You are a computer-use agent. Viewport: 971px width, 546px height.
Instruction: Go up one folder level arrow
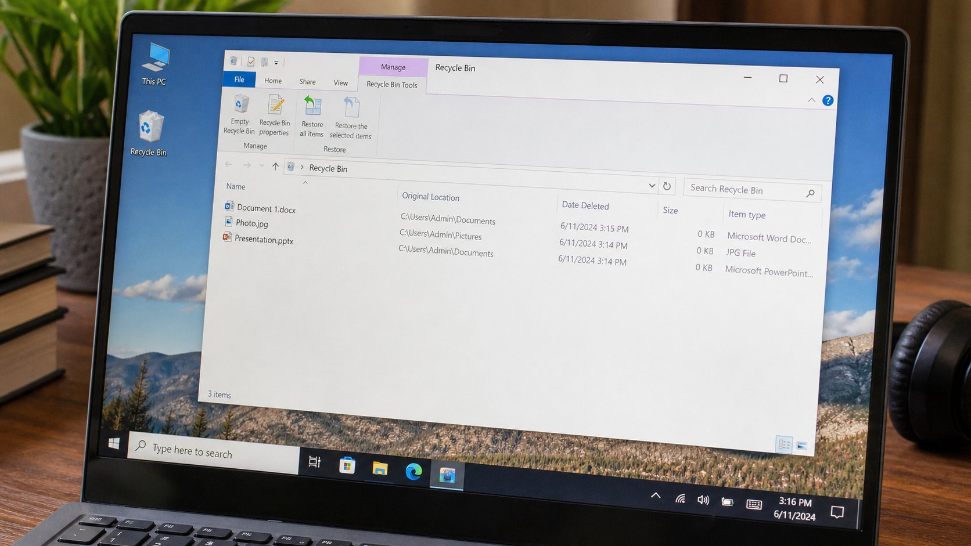pos(275,167)
